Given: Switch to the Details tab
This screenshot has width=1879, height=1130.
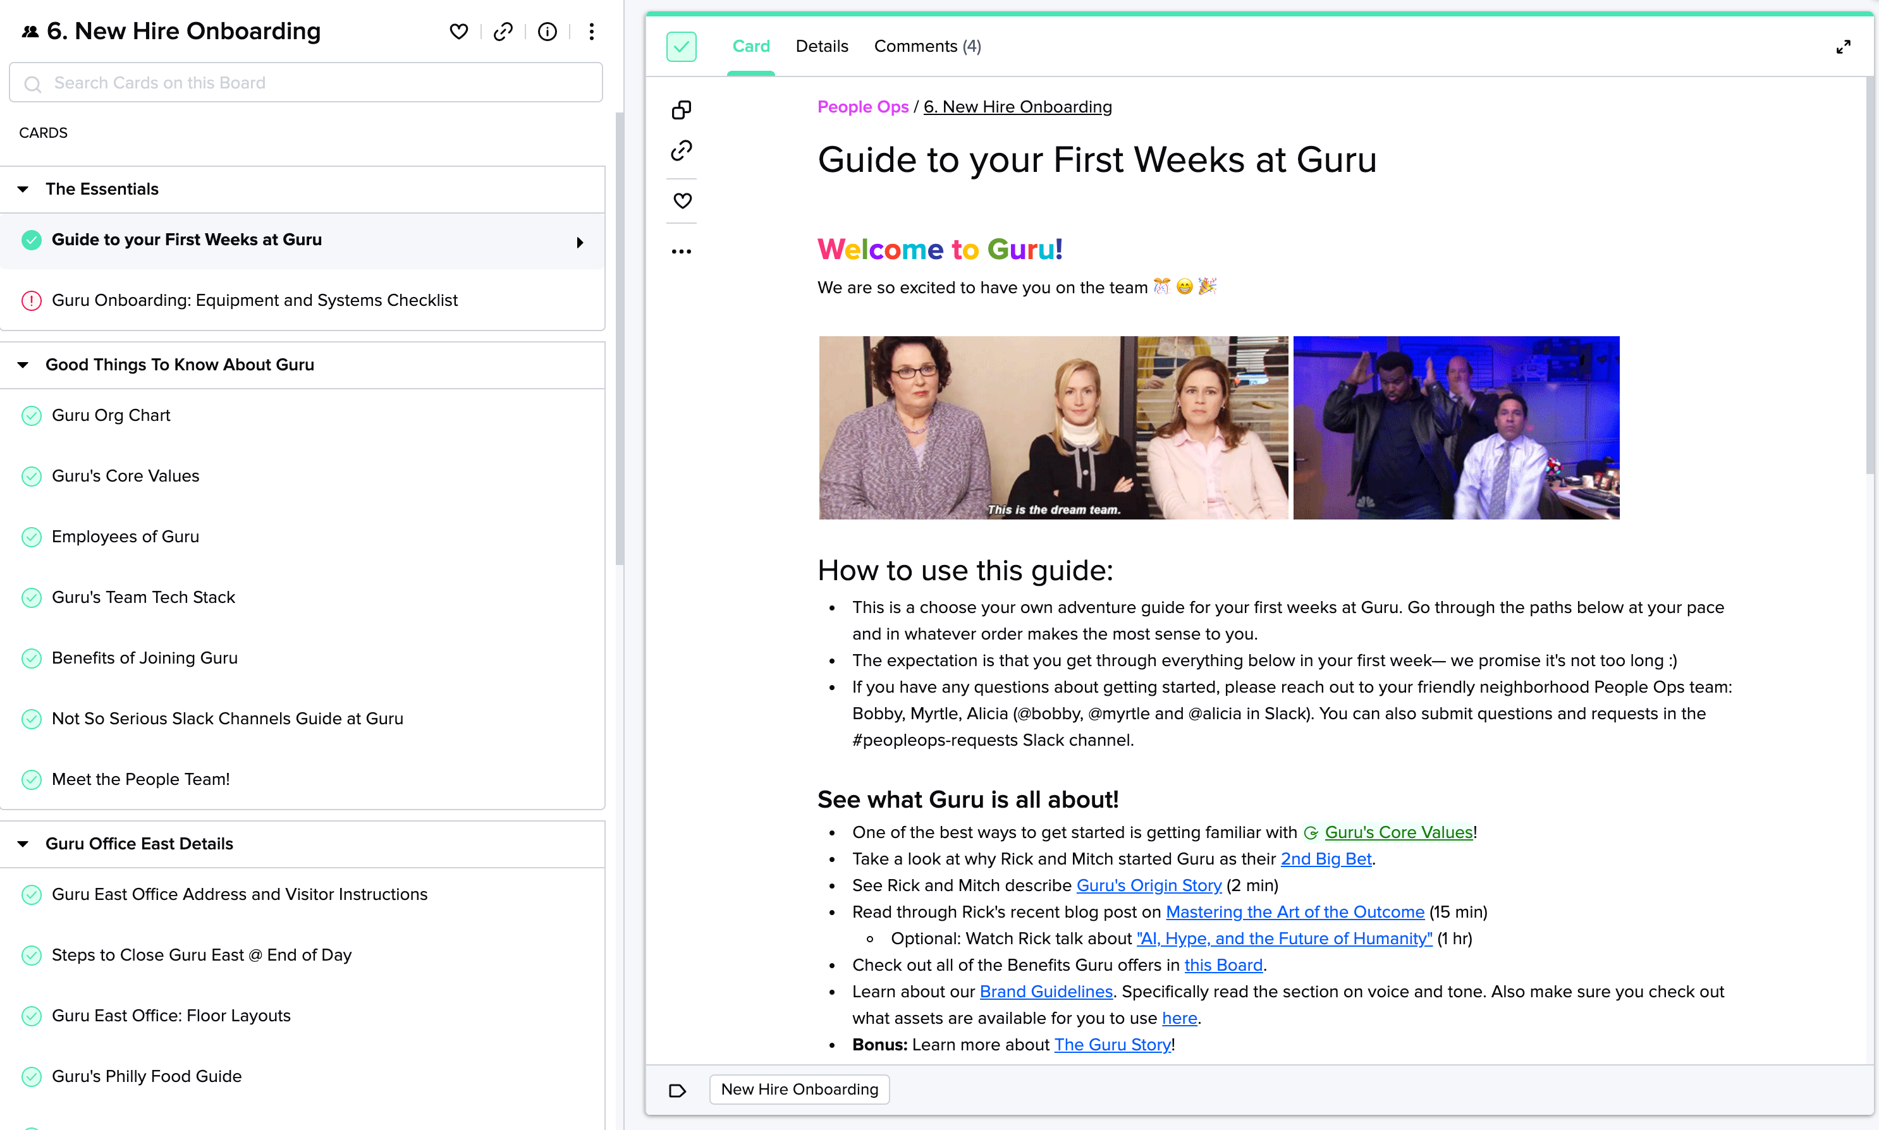Looking at the screenshot, I should [820, 46].
